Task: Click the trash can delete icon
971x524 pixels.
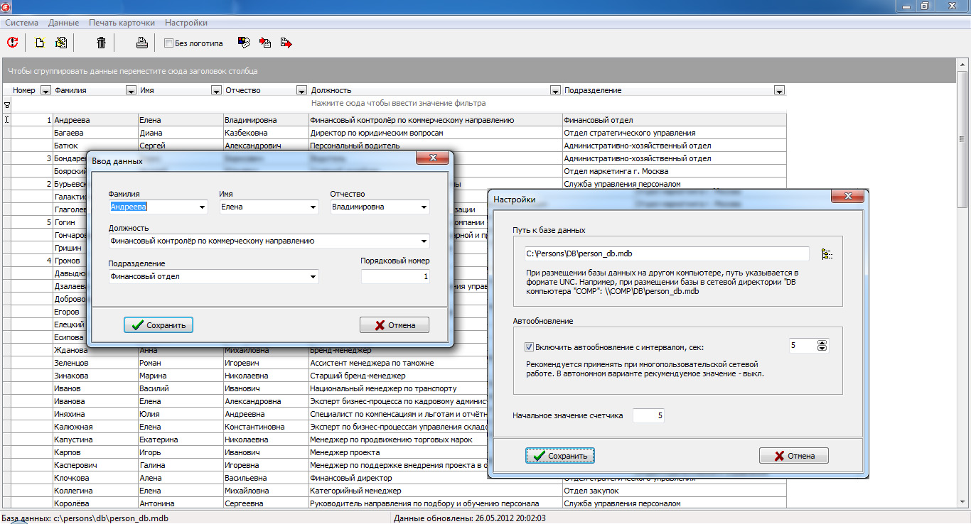Action: pyautogui.click(x=101, y=43)
